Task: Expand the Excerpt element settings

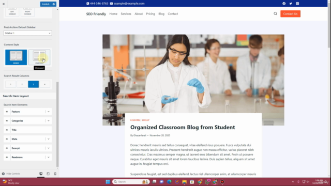Action: click(x=49, y=148)
